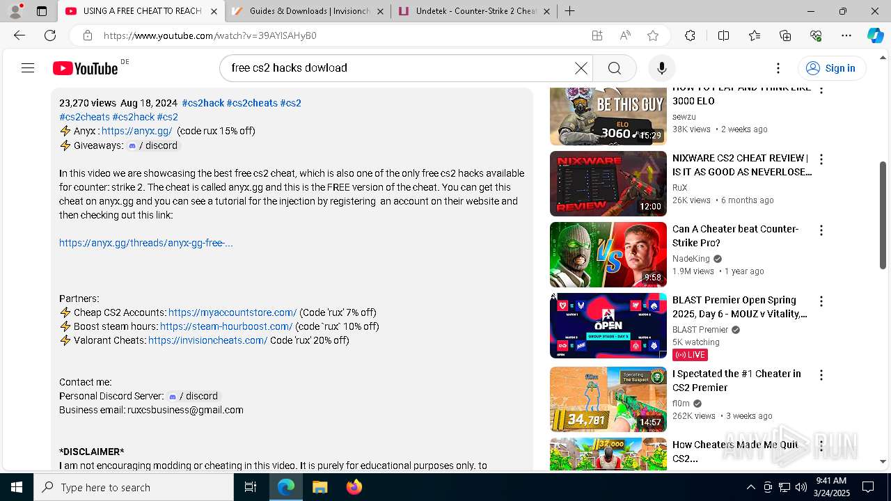Open the How Cheaters Made Me Quit CS2 title
Image resolution: width=891 pixels, height=501 pixels.
735,452
